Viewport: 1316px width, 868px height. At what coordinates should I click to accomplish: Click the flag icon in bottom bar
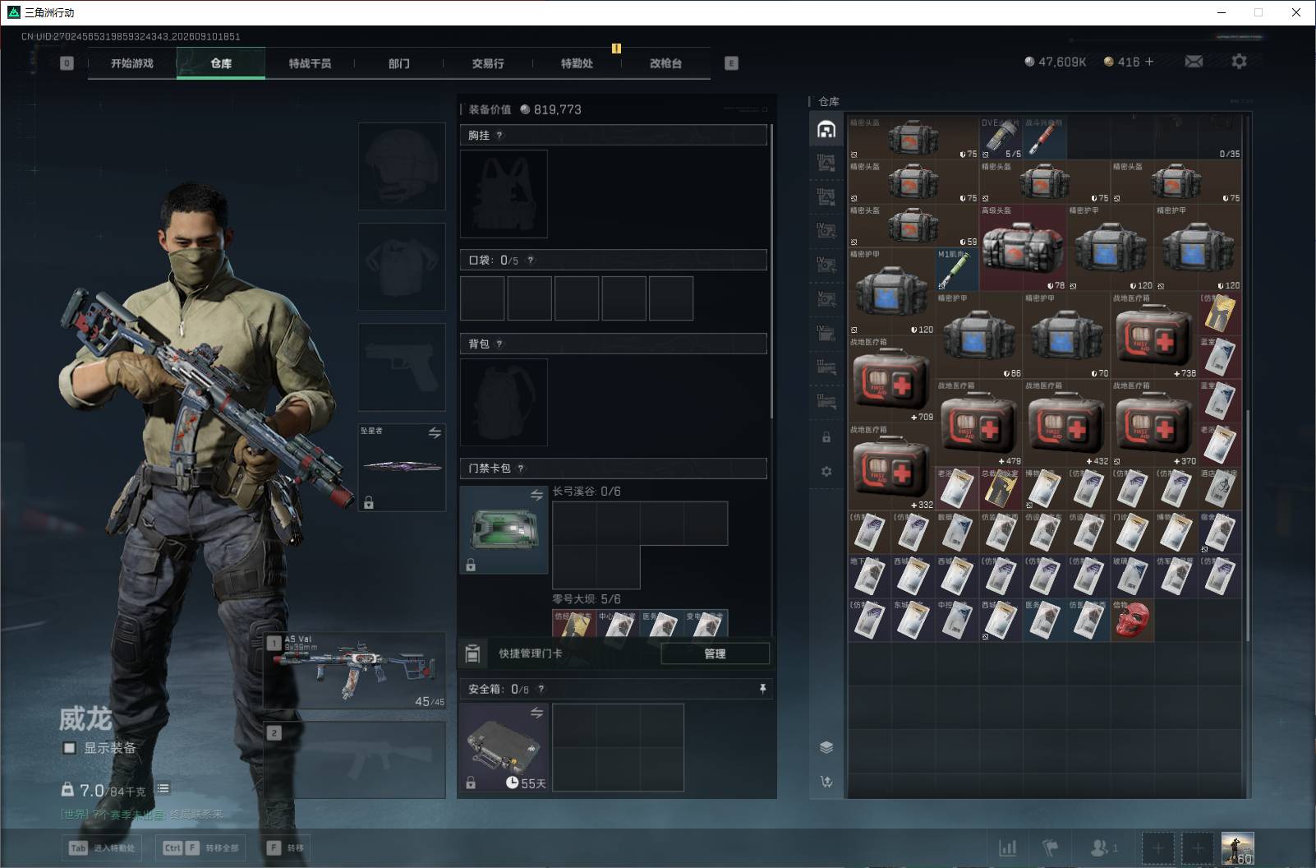click(1050, 847)
